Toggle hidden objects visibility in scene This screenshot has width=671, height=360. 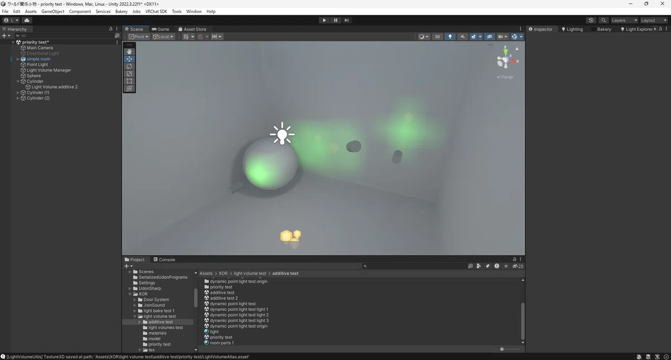coord(489,37)
